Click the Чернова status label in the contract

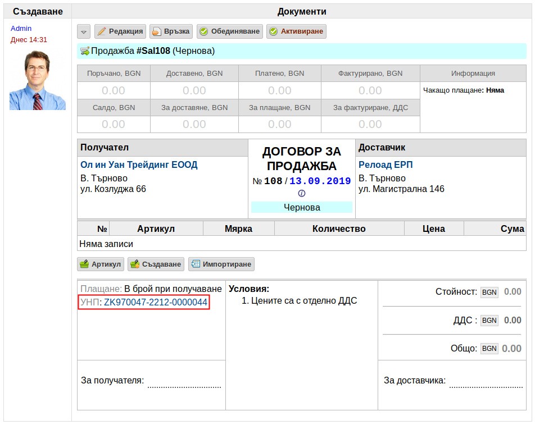click(x=302, y=207)
